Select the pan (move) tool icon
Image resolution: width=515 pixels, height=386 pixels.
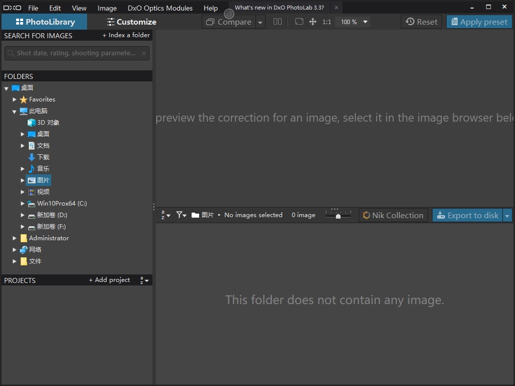pos(313,22)
